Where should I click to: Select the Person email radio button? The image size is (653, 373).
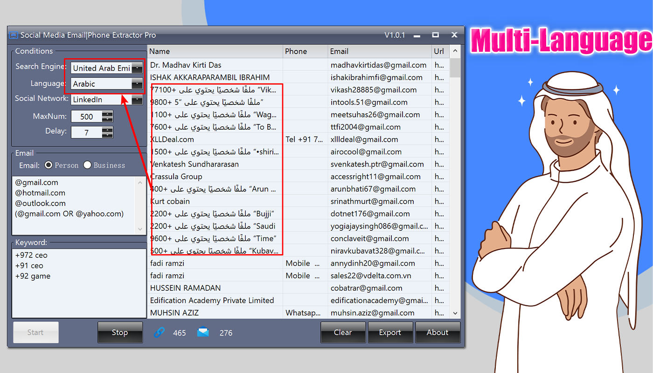click(49, 165)
